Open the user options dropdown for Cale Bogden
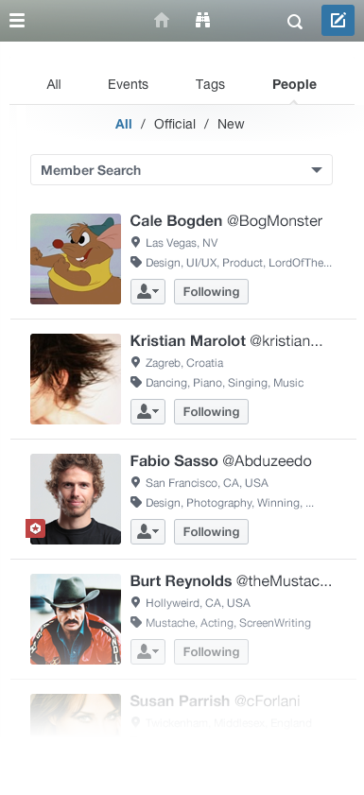Image resolution: width=364 pixels, height=795 pixels. click(148, 291)
